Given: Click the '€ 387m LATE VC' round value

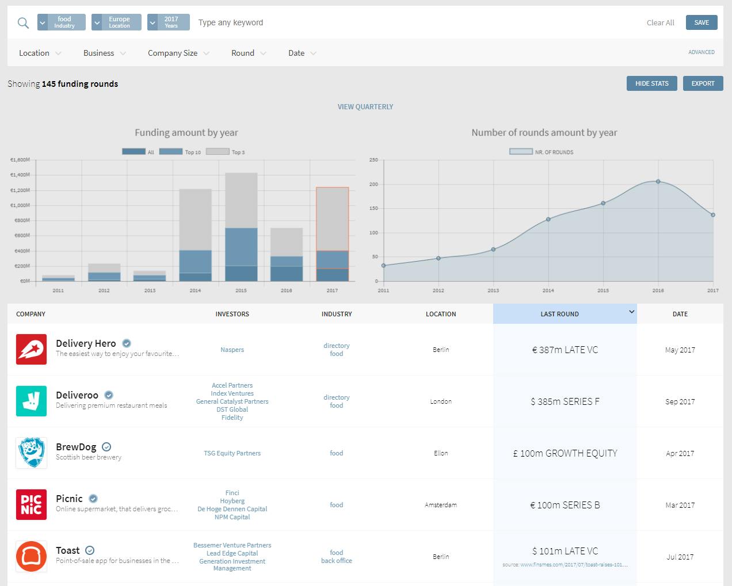Looking at the screenshot, I should [x=565, y=350].
